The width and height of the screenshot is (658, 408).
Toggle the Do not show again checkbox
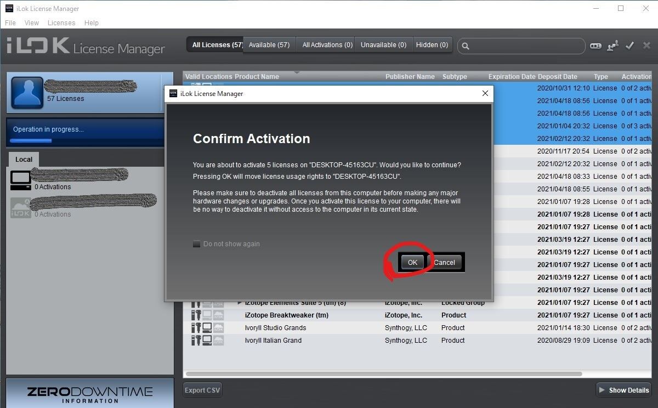[196, 244]
